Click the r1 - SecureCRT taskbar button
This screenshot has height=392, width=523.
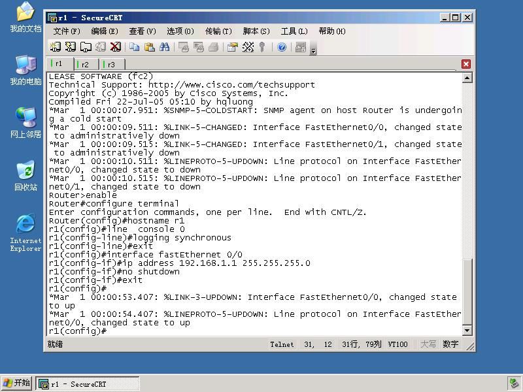tap(88, 384)
